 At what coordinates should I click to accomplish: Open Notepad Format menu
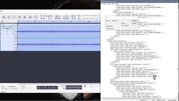point(109,4)
